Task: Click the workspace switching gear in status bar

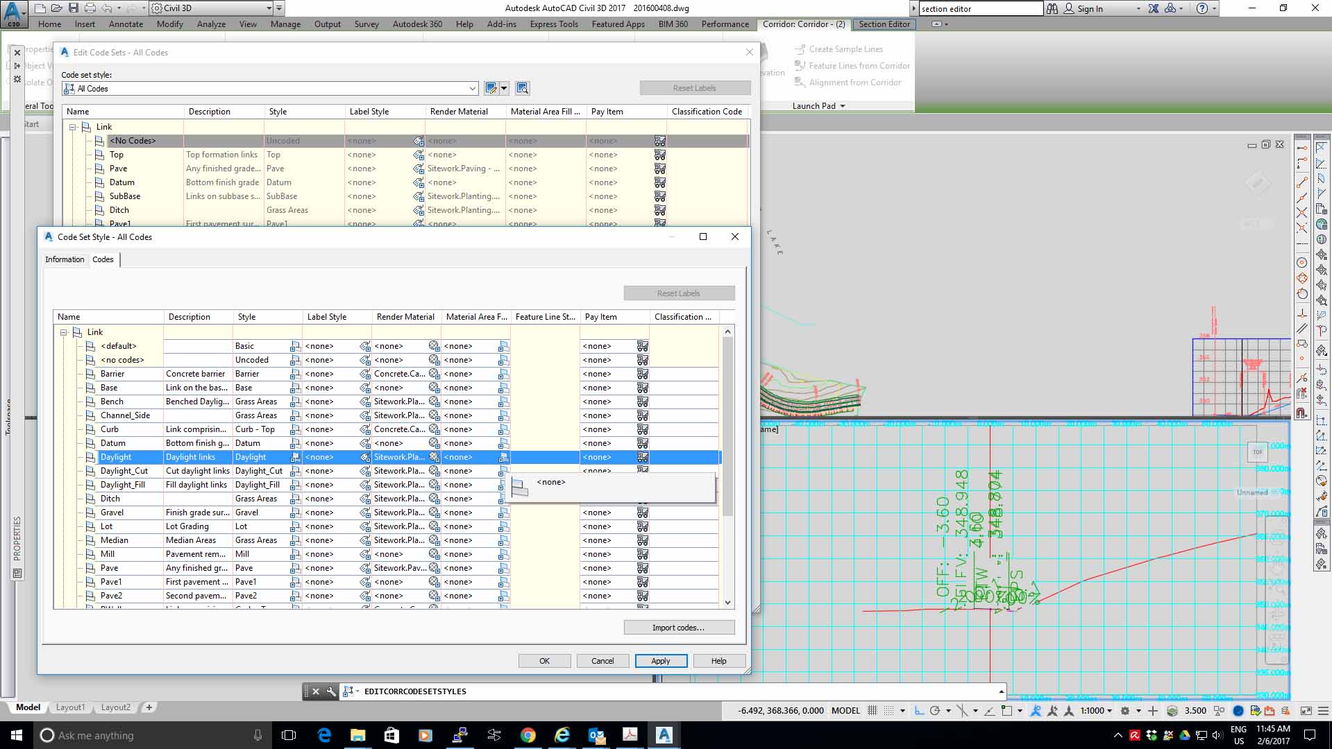Action: click(x=1125, y=711)
